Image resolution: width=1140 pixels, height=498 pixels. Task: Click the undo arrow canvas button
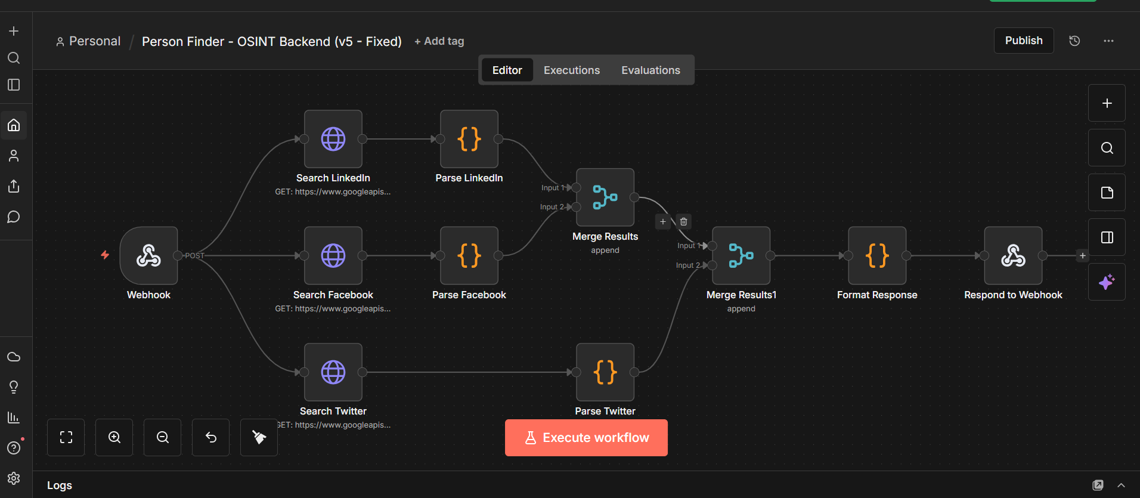tap(211, 437)
